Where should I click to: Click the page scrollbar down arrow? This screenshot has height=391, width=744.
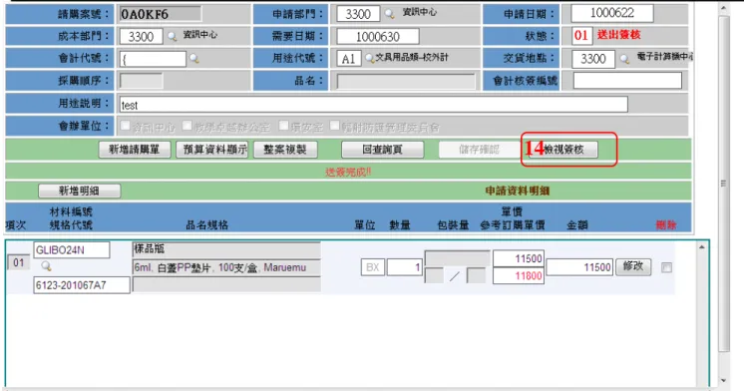(724, 380)
